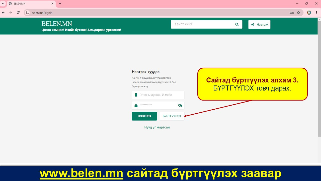Click the BELEN.MN site logo
This screenshot has height=181, width=321.
[57, 24]
